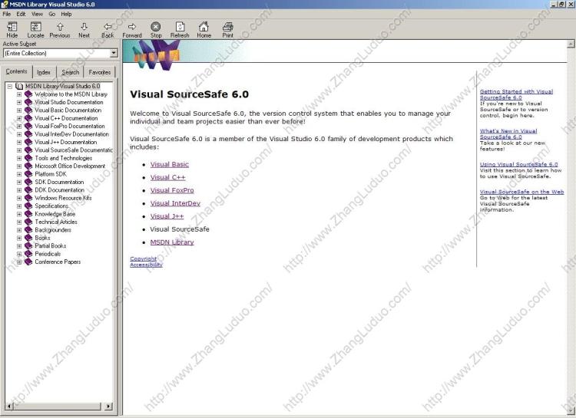Open the Active Subset dropdown

coord(114,53)
